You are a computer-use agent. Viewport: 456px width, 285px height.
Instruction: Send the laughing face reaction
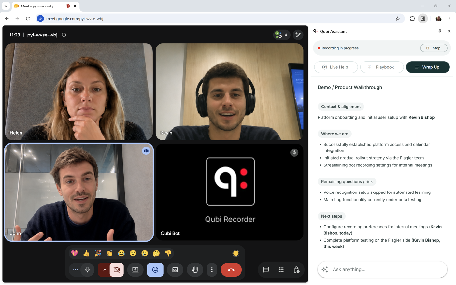point(121,253)
